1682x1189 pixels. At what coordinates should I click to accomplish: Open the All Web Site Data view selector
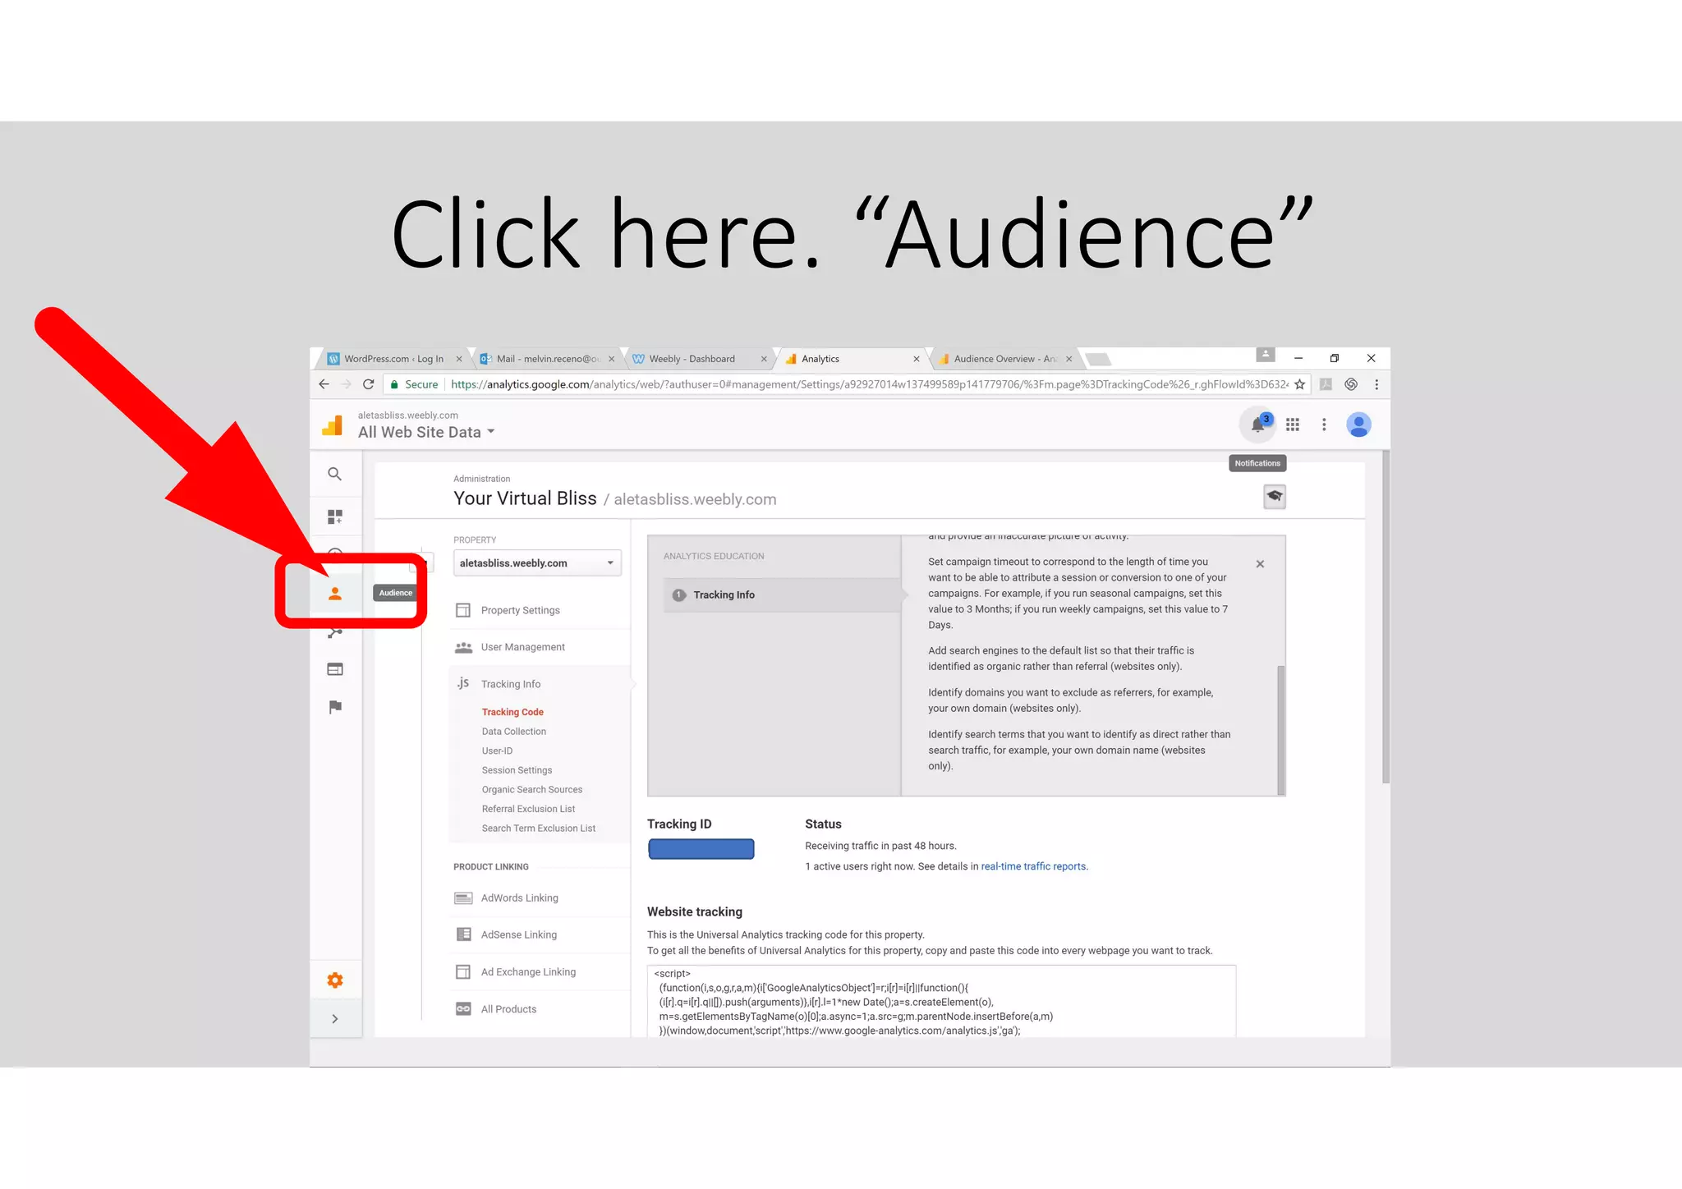pyautogui.click(x=426, y=432)
